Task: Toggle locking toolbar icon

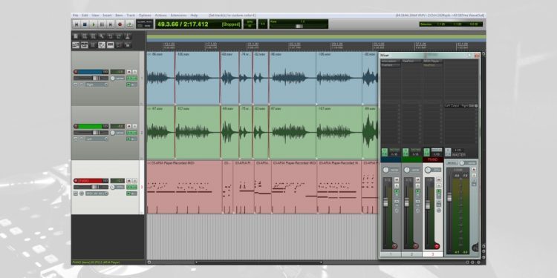Action: coord(128,45)
